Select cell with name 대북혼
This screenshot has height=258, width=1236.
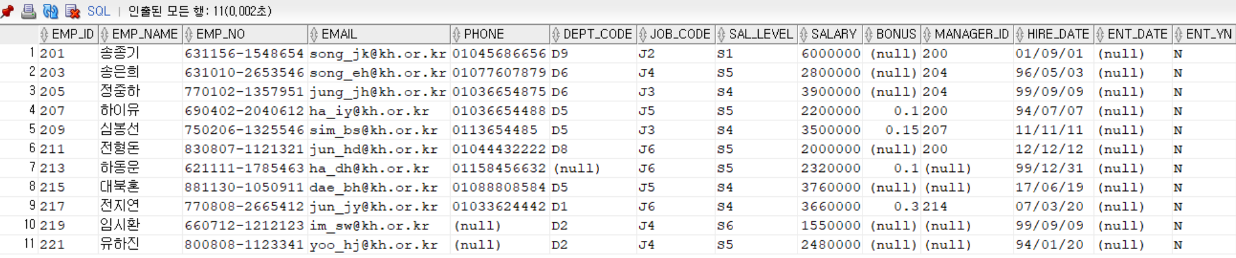[140, 187]
